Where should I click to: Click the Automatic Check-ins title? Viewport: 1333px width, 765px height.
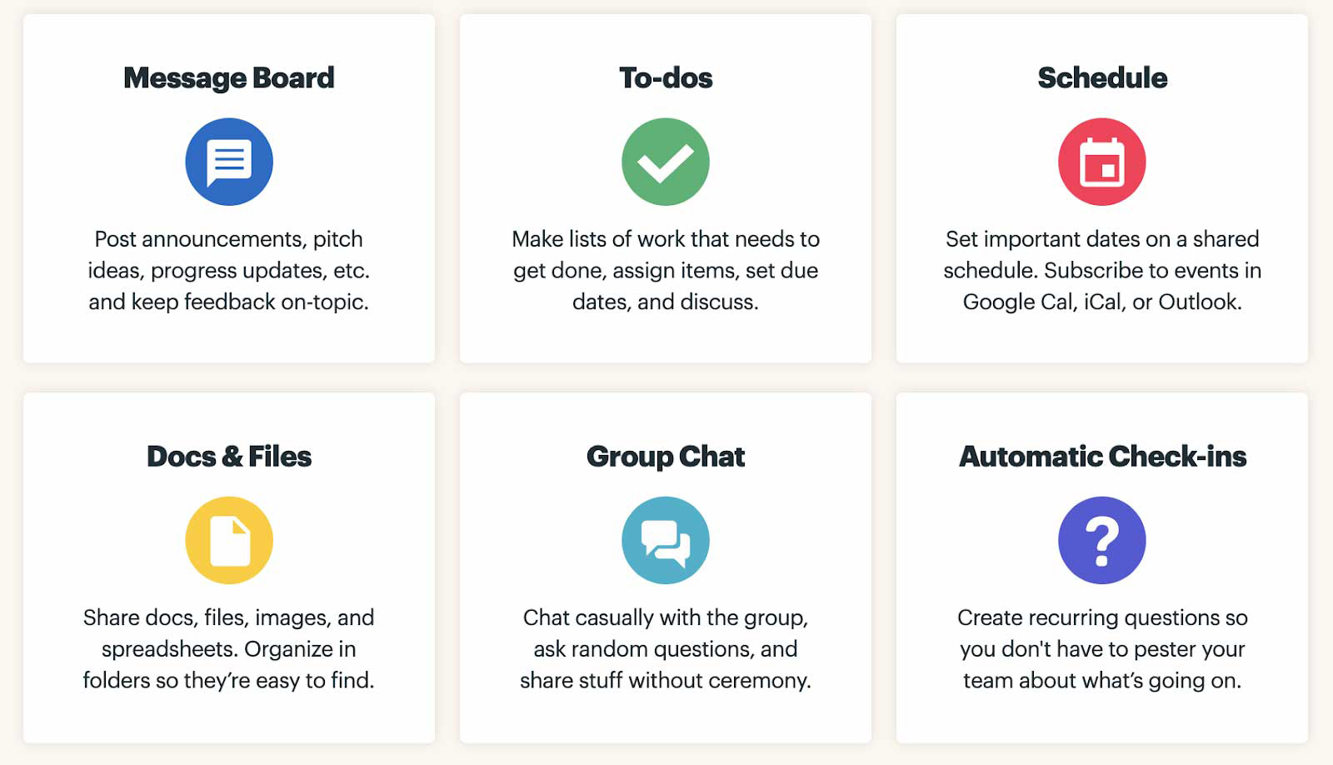coord(1101,456)
